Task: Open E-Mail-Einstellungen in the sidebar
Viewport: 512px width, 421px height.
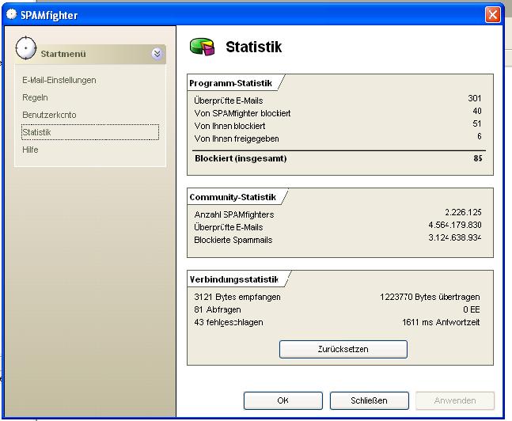Action: point(59,80)
